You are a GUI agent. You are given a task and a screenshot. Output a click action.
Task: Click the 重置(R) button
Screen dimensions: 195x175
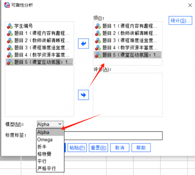(98, 148)
